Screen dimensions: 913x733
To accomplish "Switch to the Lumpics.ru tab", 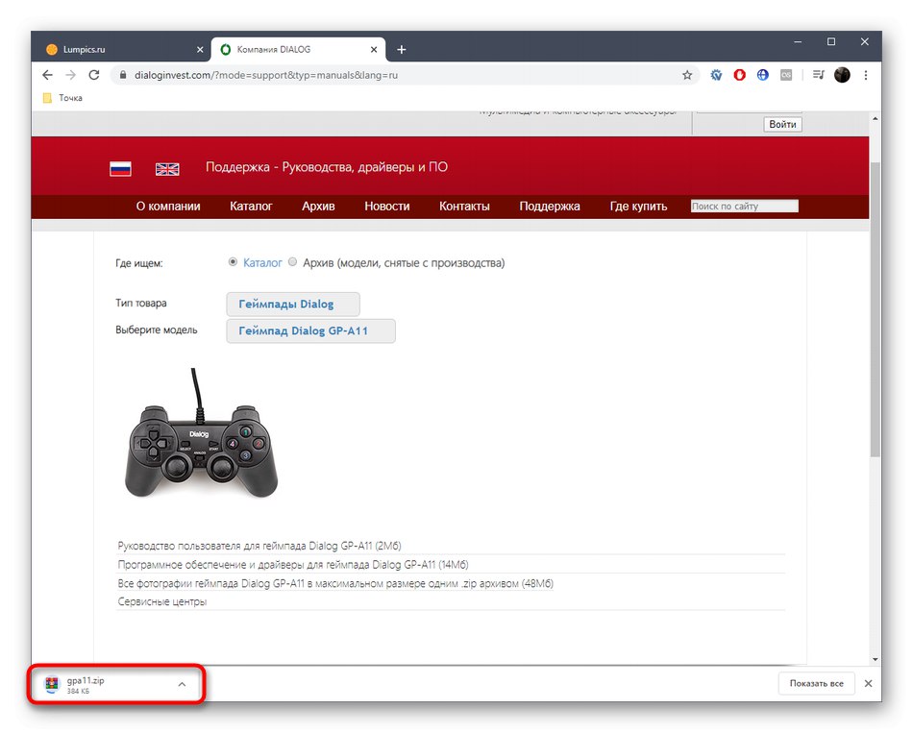I will click(x=120, y=50).
